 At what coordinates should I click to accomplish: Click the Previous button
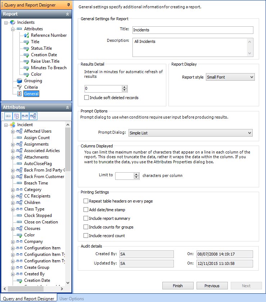pos(212,286)
